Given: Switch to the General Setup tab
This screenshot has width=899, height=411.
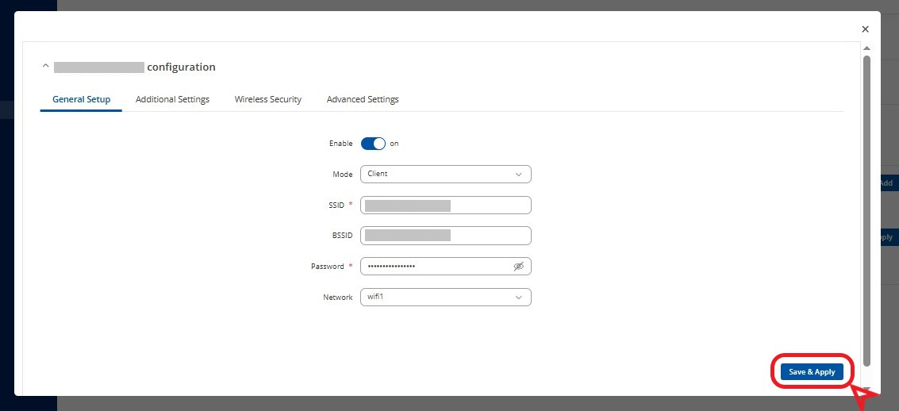Looking at the screenshot, I should (81, 100).
